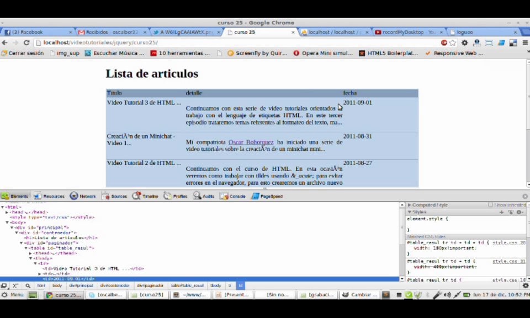Switch to the Network panel
The image size is (530, 318).
pos(83,197)
